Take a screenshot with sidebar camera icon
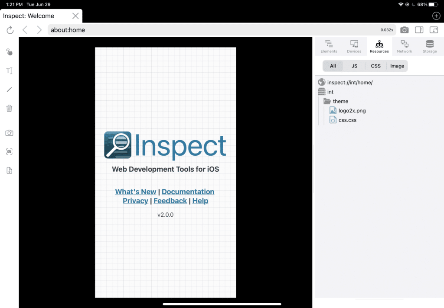This screenshot has height=308, width=444. pos(9,133)
